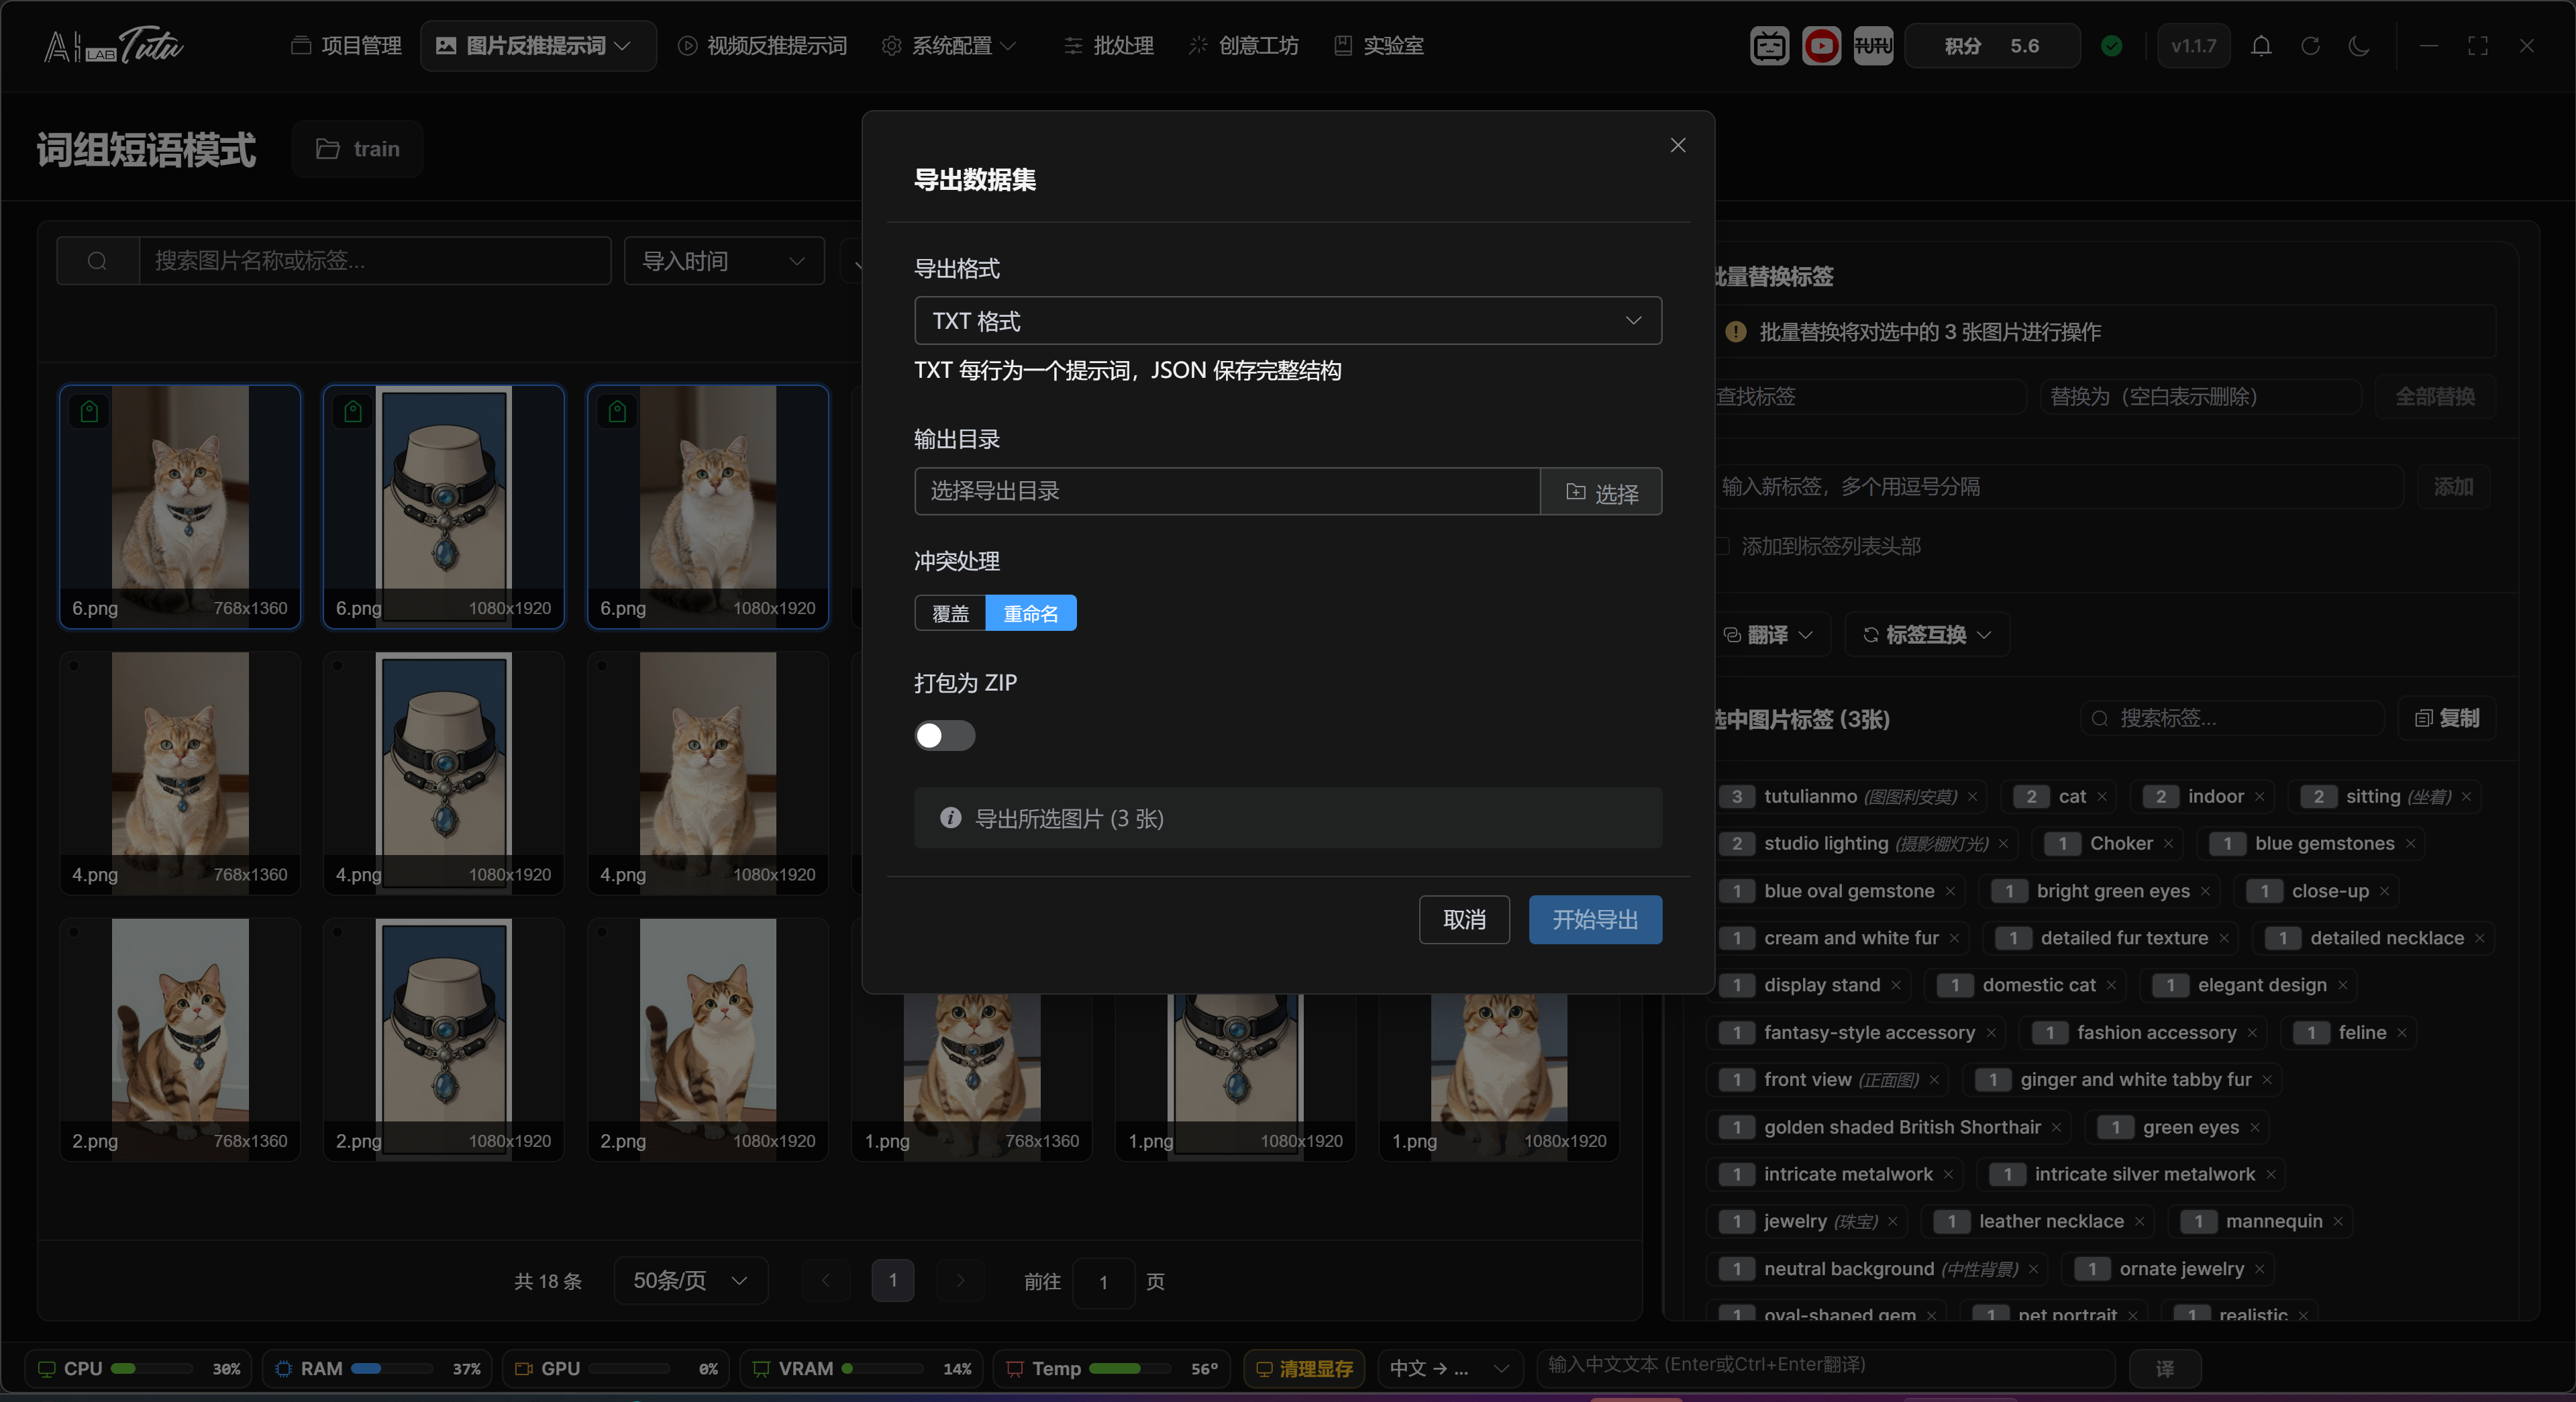Click the GPU icon in status bar

(523, 1369)
